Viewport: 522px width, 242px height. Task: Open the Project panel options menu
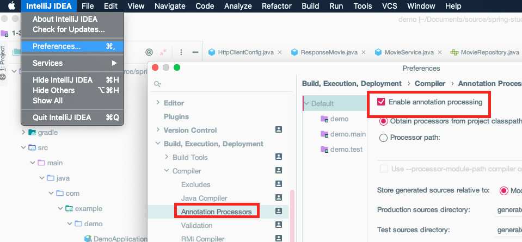[x=181, y=52]
